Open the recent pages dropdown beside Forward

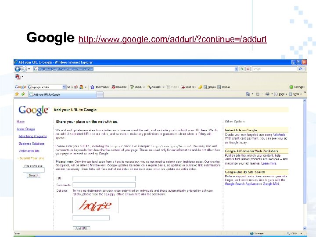click(29, 69)
